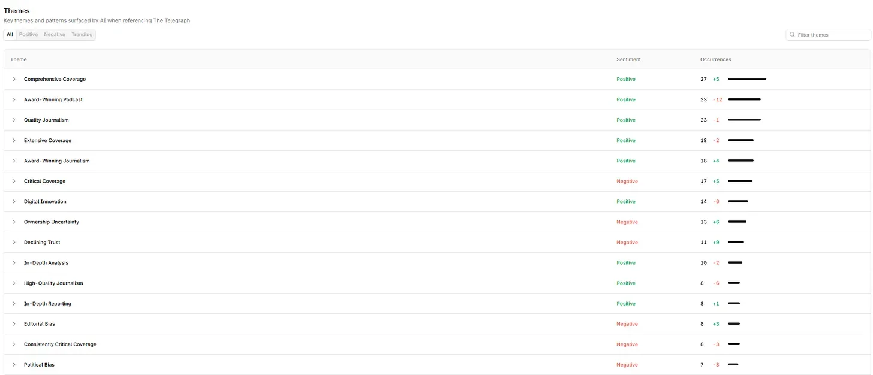
Task: Click Positive sentiment for Digital Innovation
Action: (x=626, y=201)
